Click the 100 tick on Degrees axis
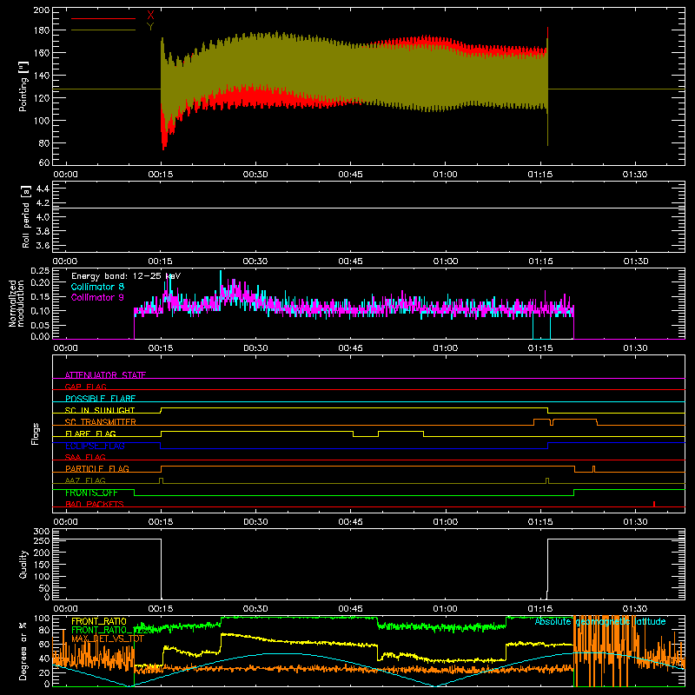 [x=42, y=619]
